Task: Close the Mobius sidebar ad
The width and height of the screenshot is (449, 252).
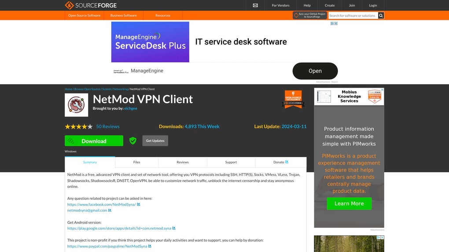Action: click(x=382, y=90)
